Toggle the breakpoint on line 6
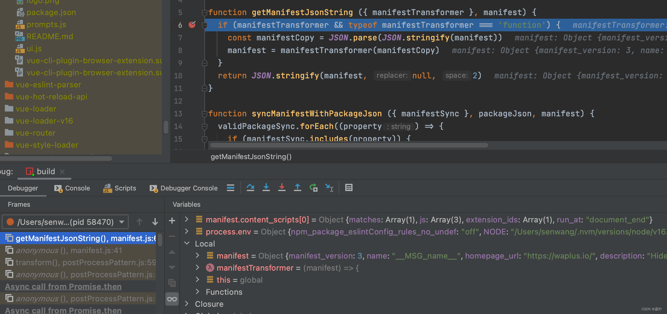This screenshot has height=314, width=667. pos(192,25)
